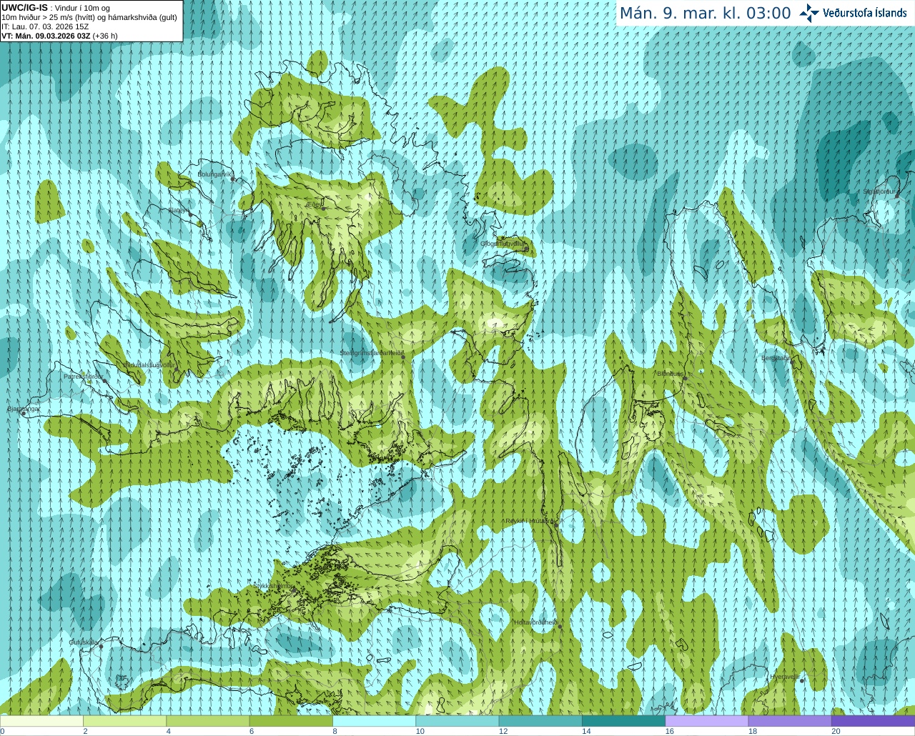Screen dimensions: 915x736
Task: Click the Gjögurflugvöllur station marker dot
Action: pos(527,249)
